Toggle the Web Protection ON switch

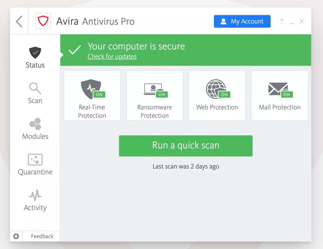pos(224,95)
